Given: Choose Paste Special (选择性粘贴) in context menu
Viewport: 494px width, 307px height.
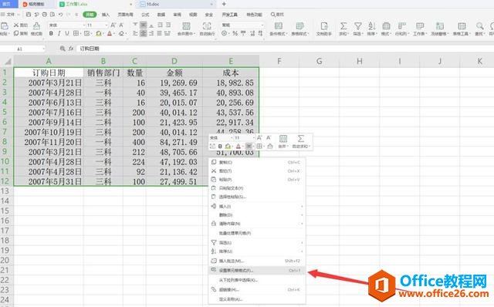Looking at the screenshot, I should [x=257, y=197].
